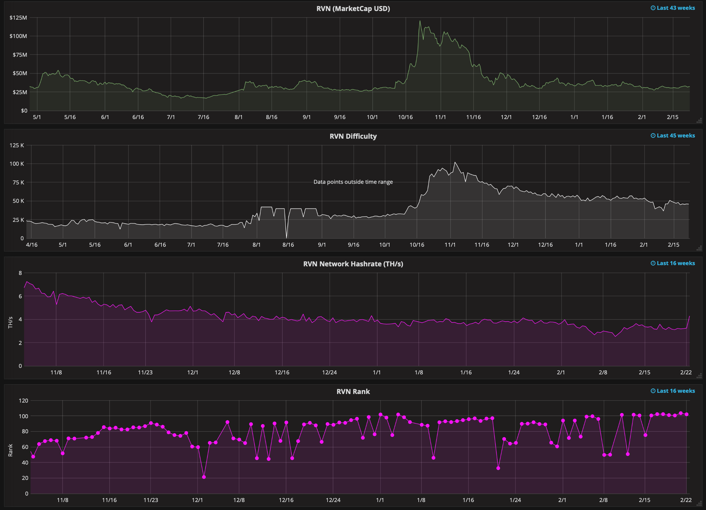Click the 10/16 date on MarketCap chart

405,117
